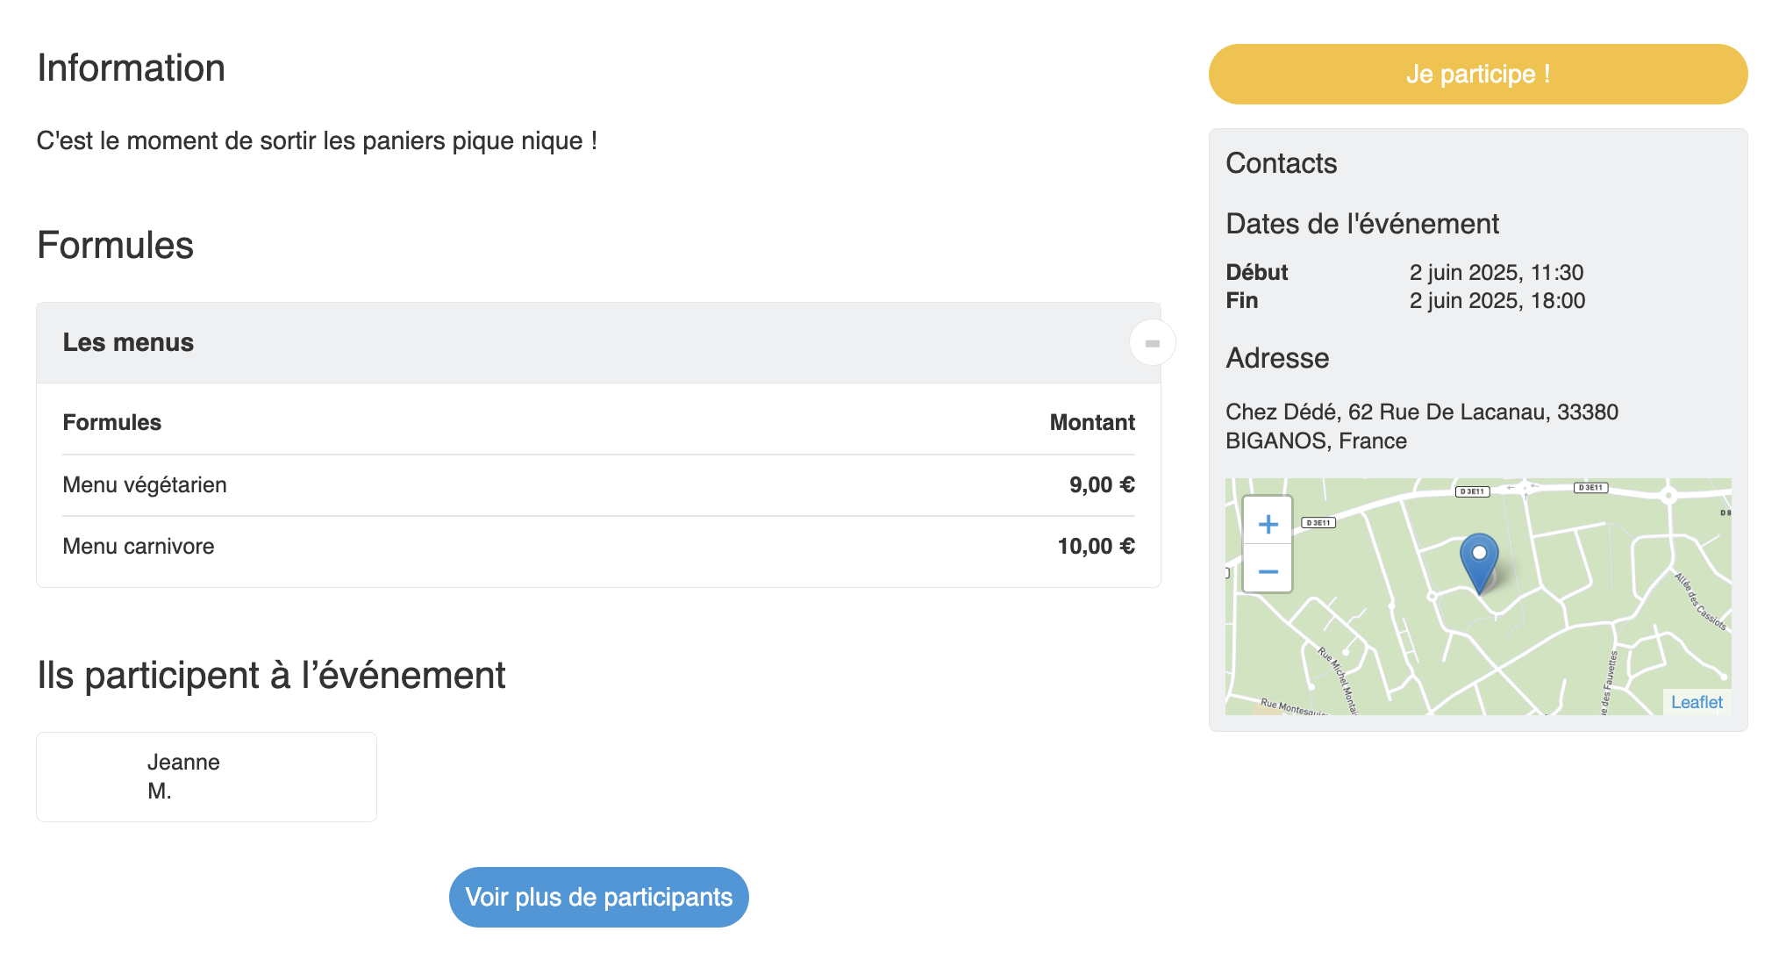Click the 'Ils participent à l'événement' heading

point(271,676)
